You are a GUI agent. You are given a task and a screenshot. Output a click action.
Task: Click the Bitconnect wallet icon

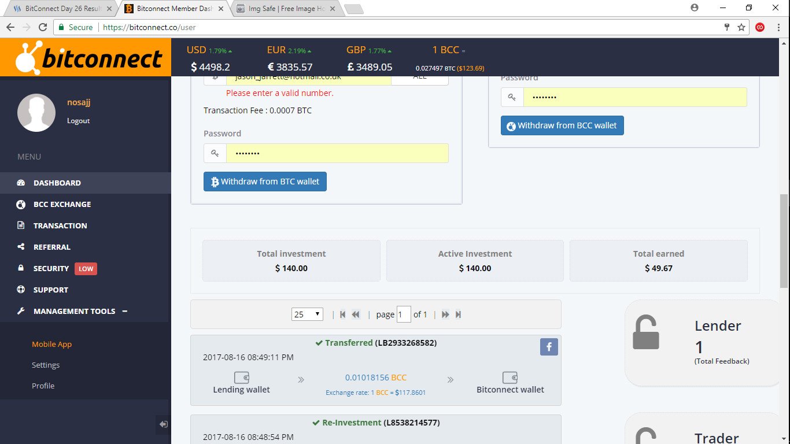[510, 378]
